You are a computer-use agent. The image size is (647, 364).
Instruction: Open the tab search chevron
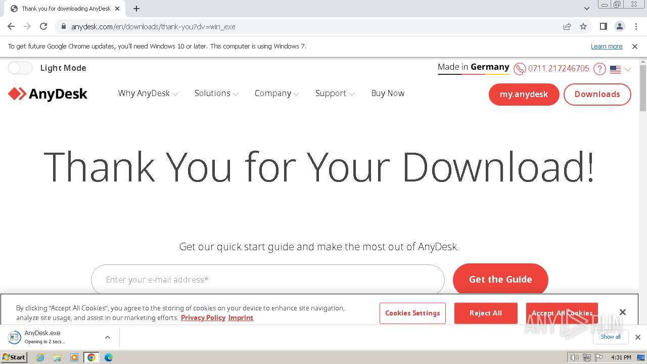[587, 9]
